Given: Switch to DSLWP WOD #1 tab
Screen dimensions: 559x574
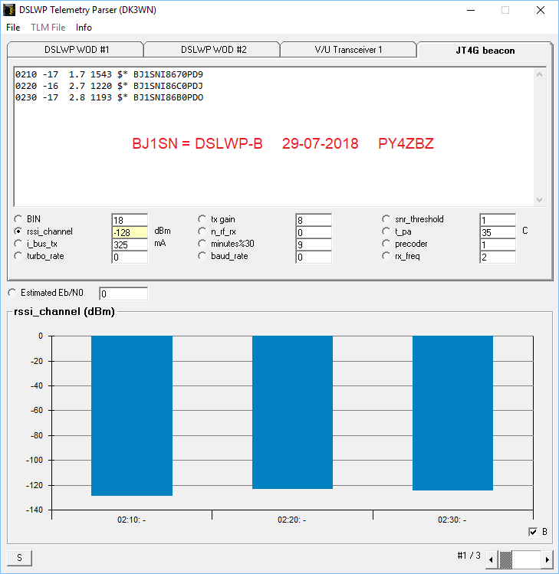Looking at the screenshot, I should 76,50.
